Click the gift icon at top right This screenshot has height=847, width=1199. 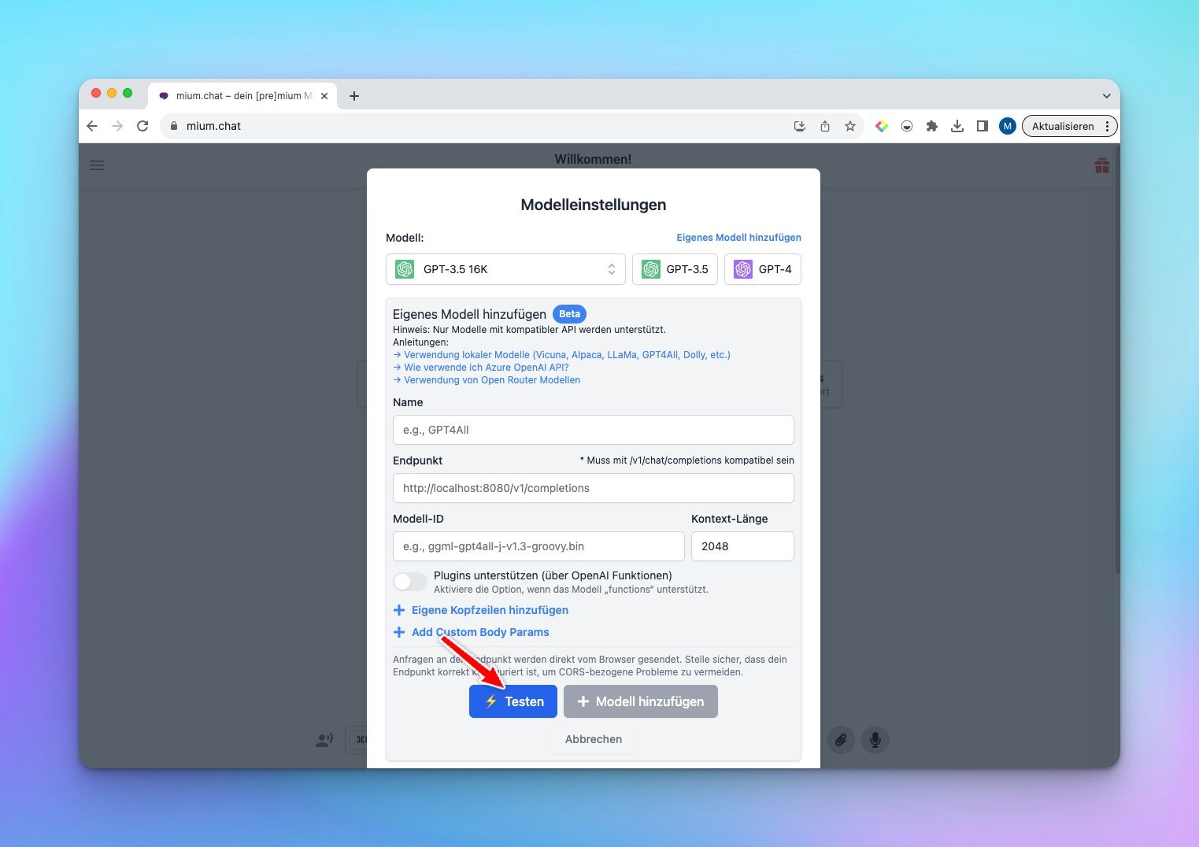tap(1102, 165)
